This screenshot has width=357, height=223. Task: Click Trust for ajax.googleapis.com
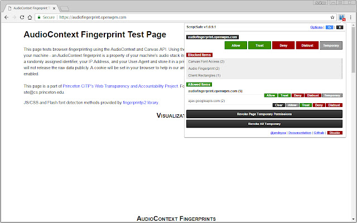tap(306, 105)
